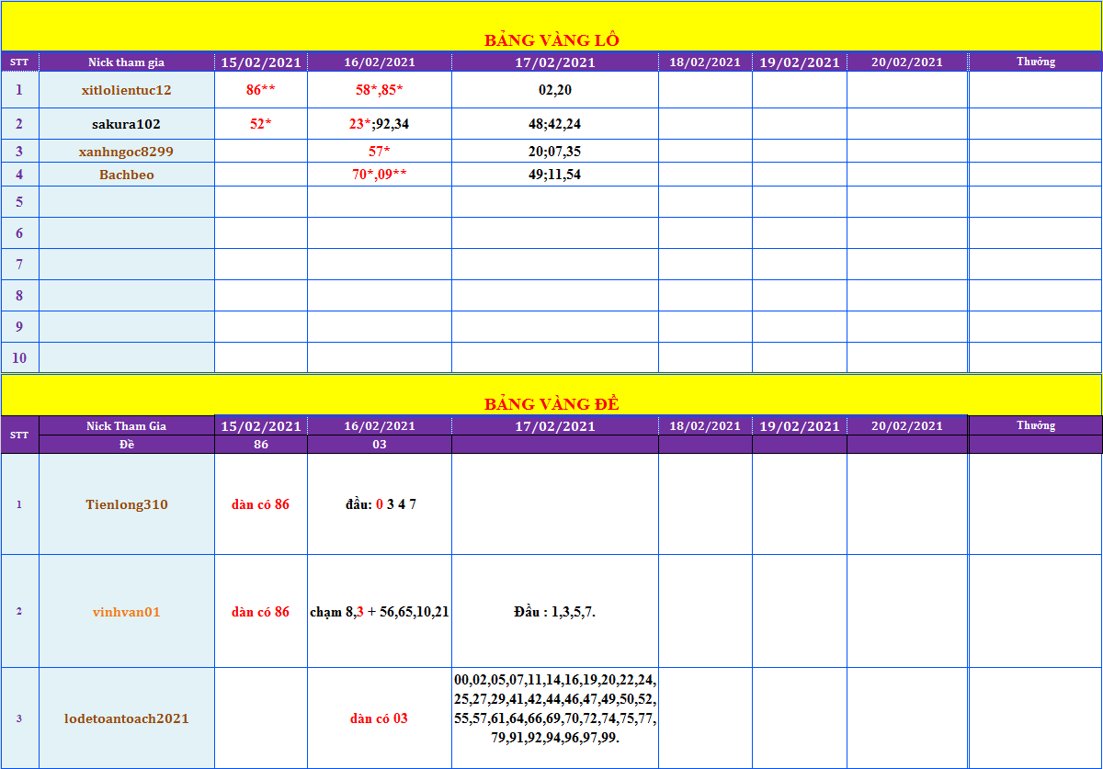
Task: Click the cell containing 86**
Action: coord(261,90)
